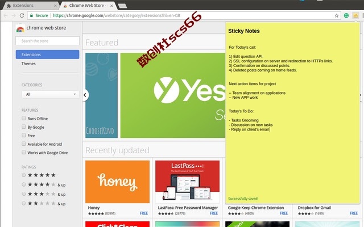This screenshot has width=364, height=227.
Task: Click the URL address bar
Action: (183, 15)
